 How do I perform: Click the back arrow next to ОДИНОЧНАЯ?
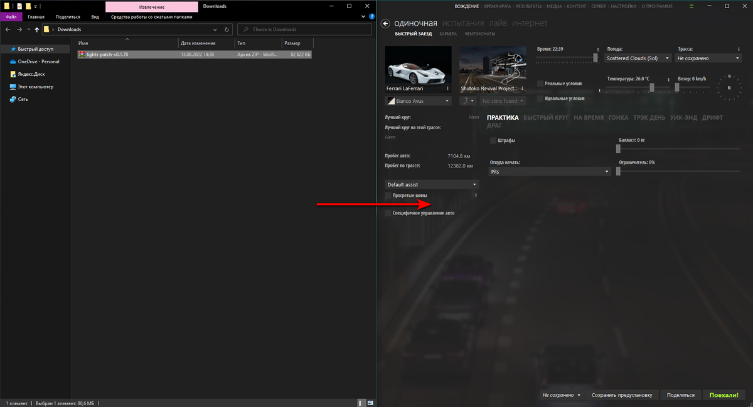pos(385,23)
